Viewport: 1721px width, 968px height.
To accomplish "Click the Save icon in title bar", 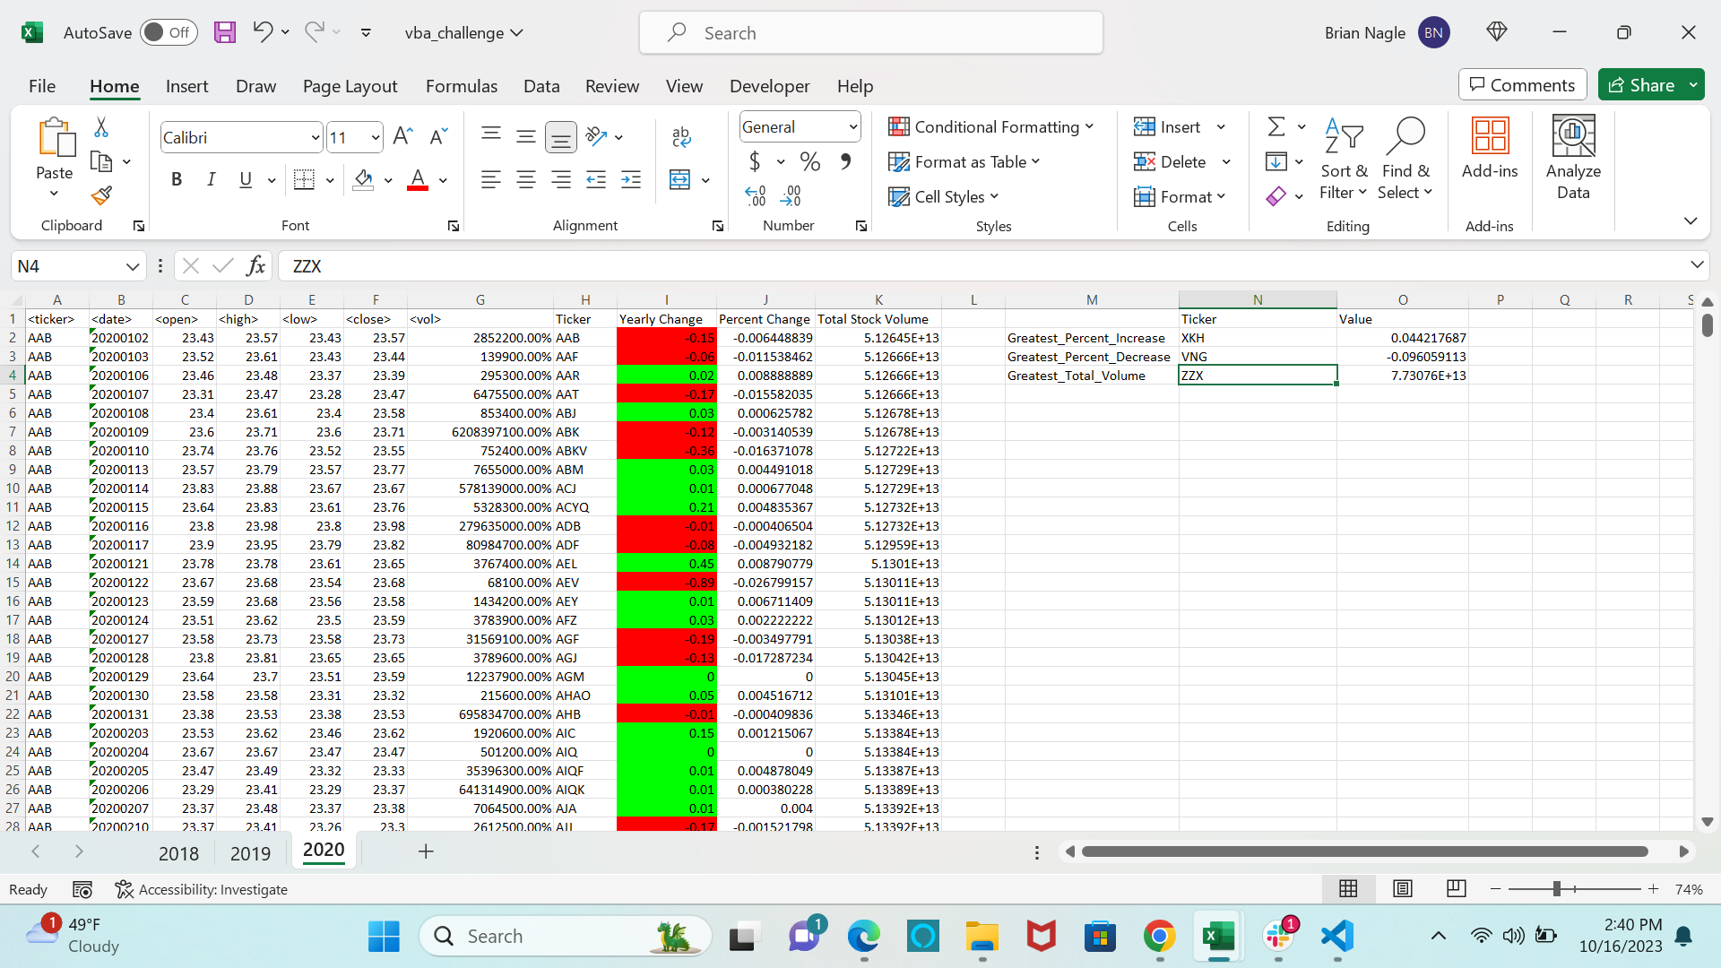I will 224,32.
